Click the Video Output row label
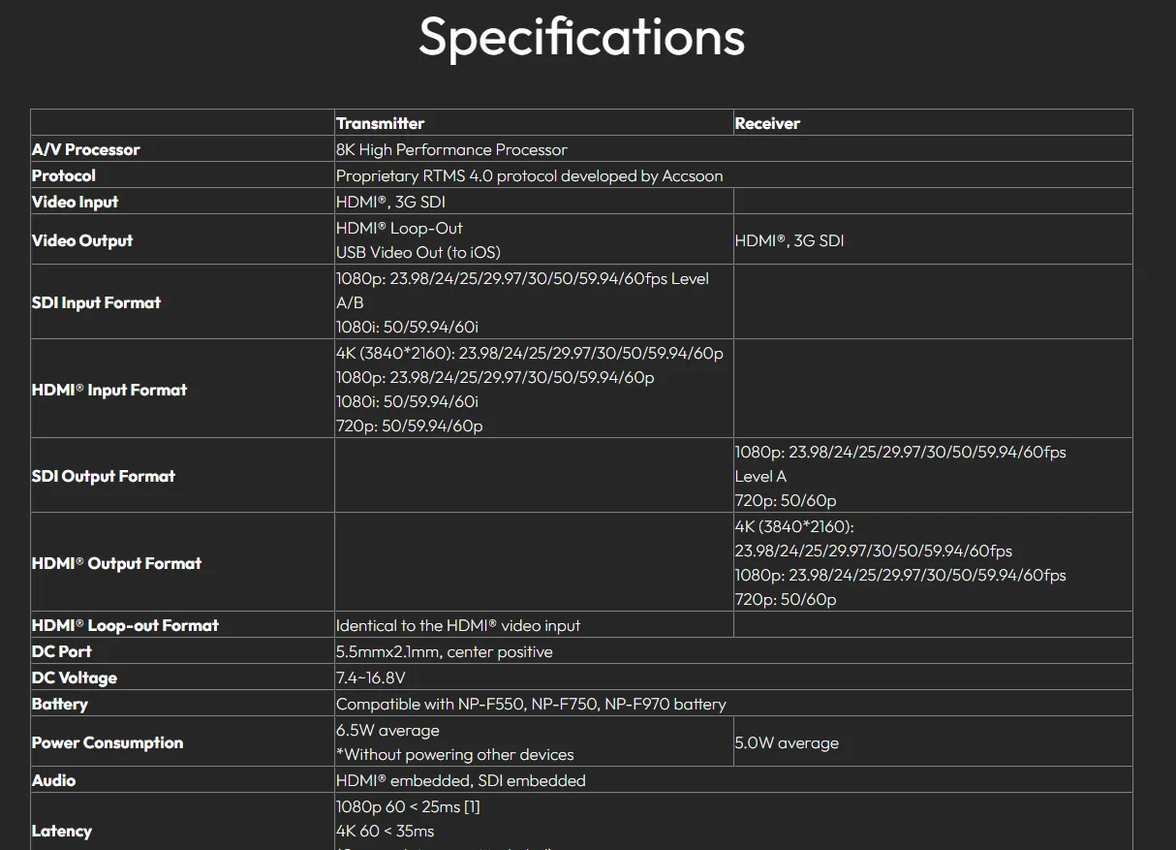This screenshot has height=850, width=1176. coord(82,240)
